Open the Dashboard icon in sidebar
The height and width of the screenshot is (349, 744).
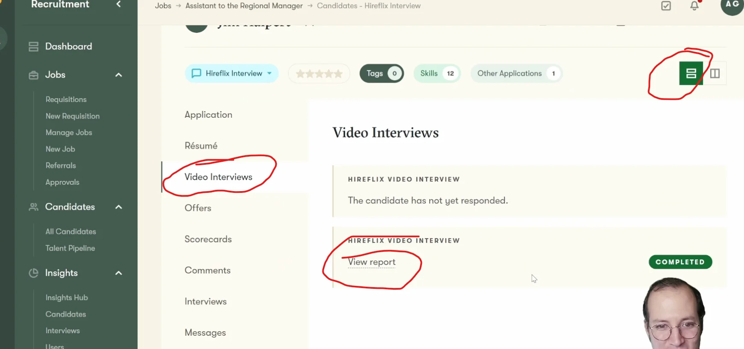click(33, 47)
